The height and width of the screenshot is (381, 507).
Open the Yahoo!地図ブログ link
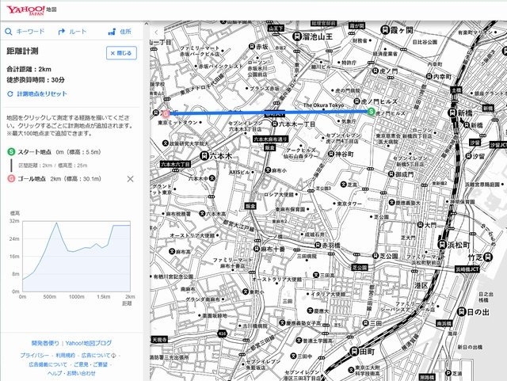(x=89, y=343)
